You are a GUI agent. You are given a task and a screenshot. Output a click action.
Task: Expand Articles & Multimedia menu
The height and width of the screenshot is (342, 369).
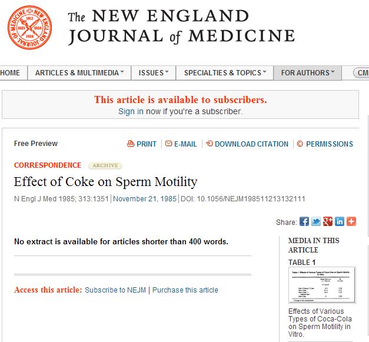(79, 73)
